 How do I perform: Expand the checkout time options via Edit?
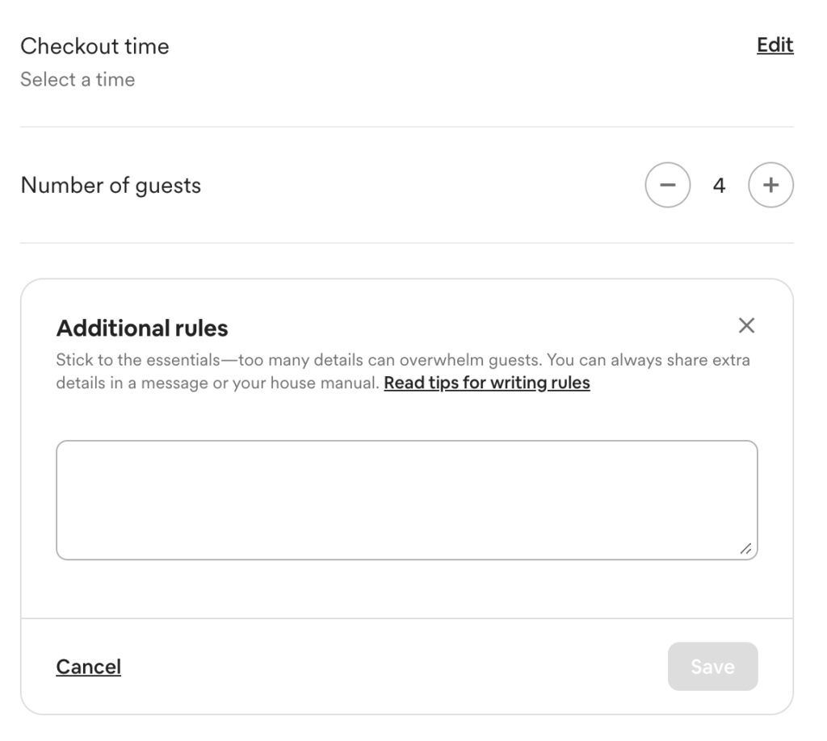pyautogui.click(x=773, y=45)
